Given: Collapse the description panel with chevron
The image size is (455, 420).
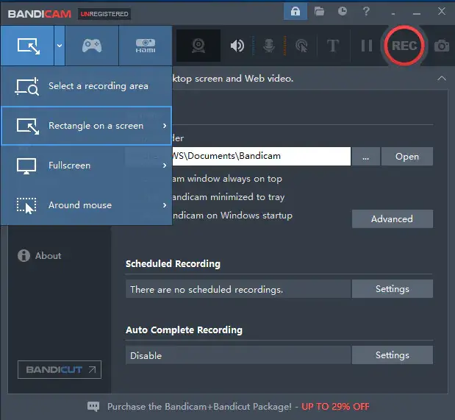Looking at the screenshot, I should coord(442,79).
